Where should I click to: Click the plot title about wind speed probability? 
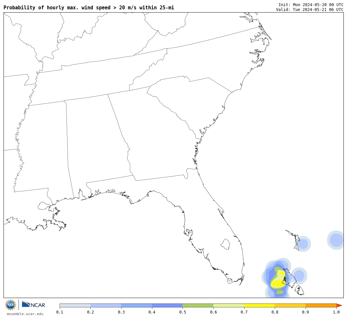(89, 7)
